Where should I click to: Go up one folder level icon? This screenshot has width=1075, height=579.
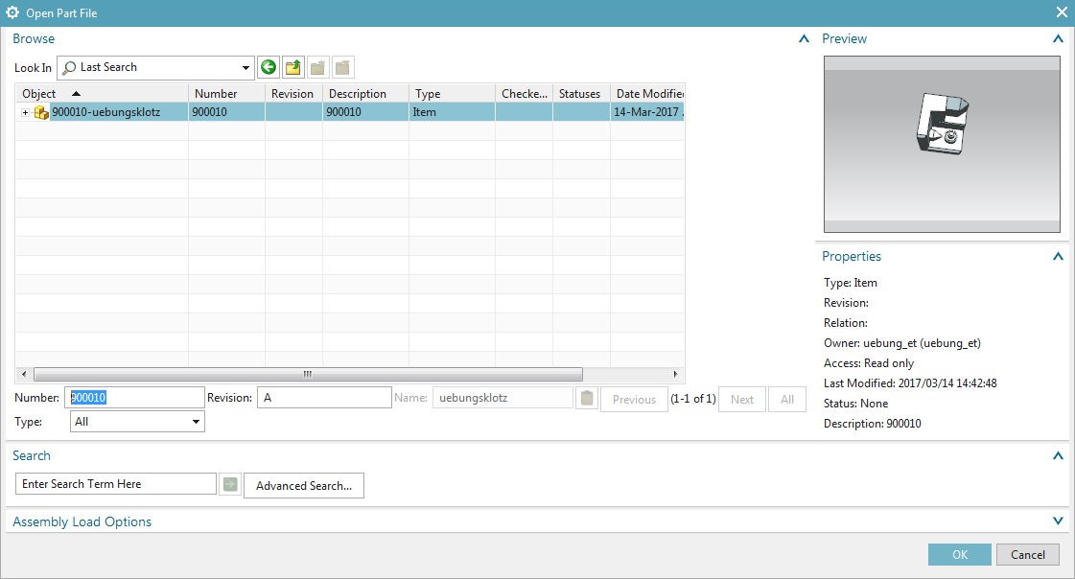pyautogui.click(x=293, y=67)
